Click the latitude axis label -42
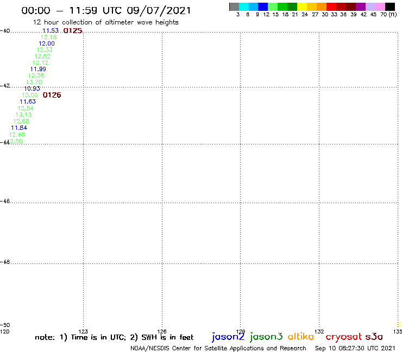This screenshot has width=402, height=353. pyautogui.click(x=5, y=86)
